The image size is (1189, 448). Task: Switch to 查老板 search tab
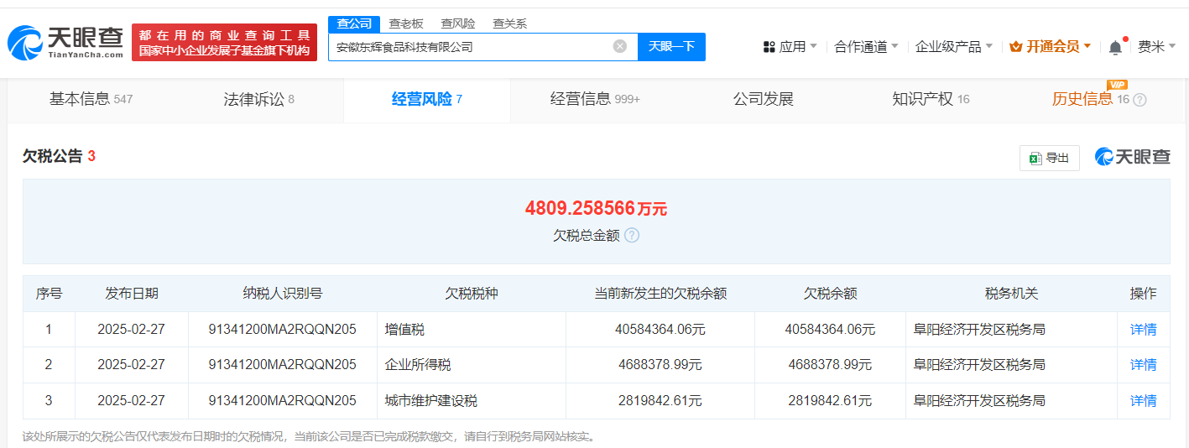point(406,23)
